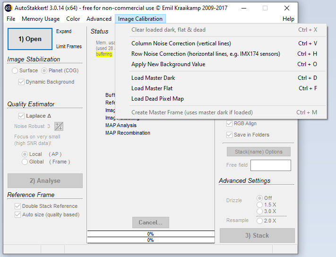Toggle Double Stack Reference checkbox
Image resolution: width=336 pixels, height=257 pixels.
17,206
